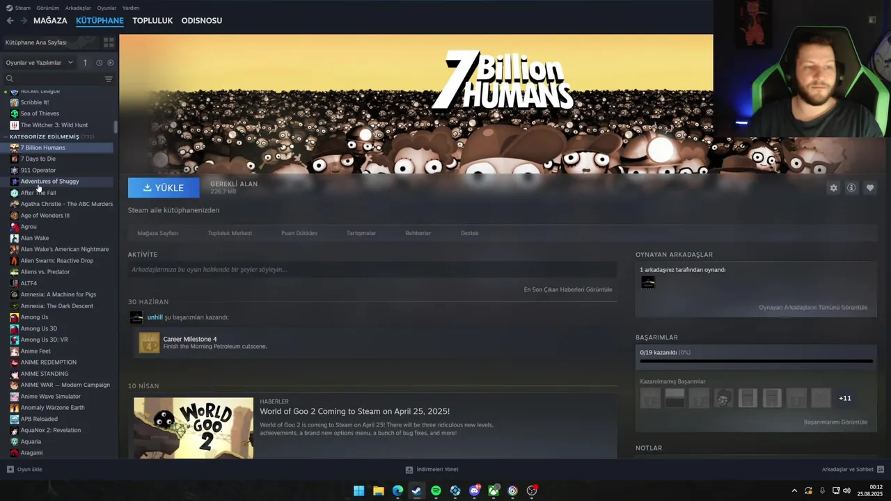Go forward with the right arrow icon
The image size is (891, 501).
[24, 21]
